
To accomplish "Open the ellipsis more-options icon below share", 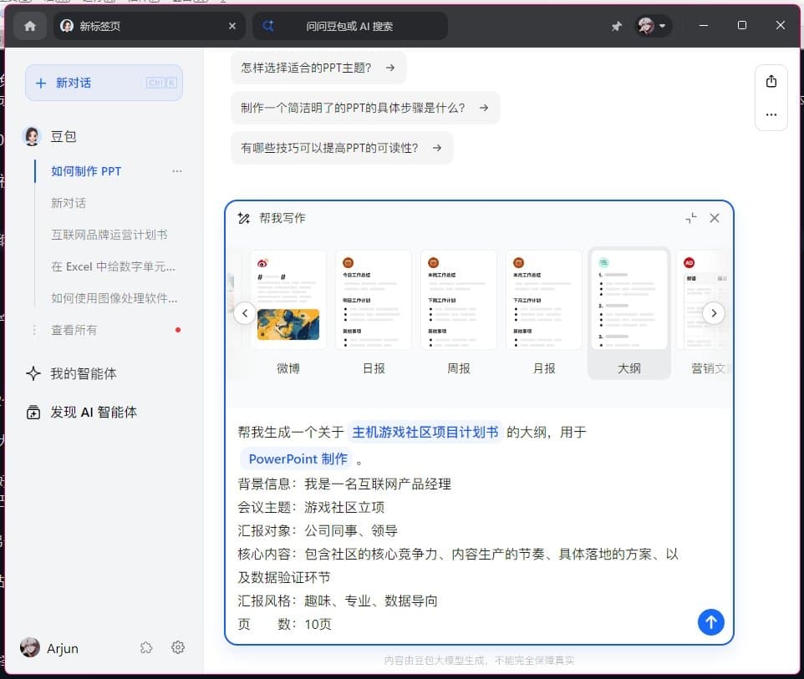I will [770, 115].
